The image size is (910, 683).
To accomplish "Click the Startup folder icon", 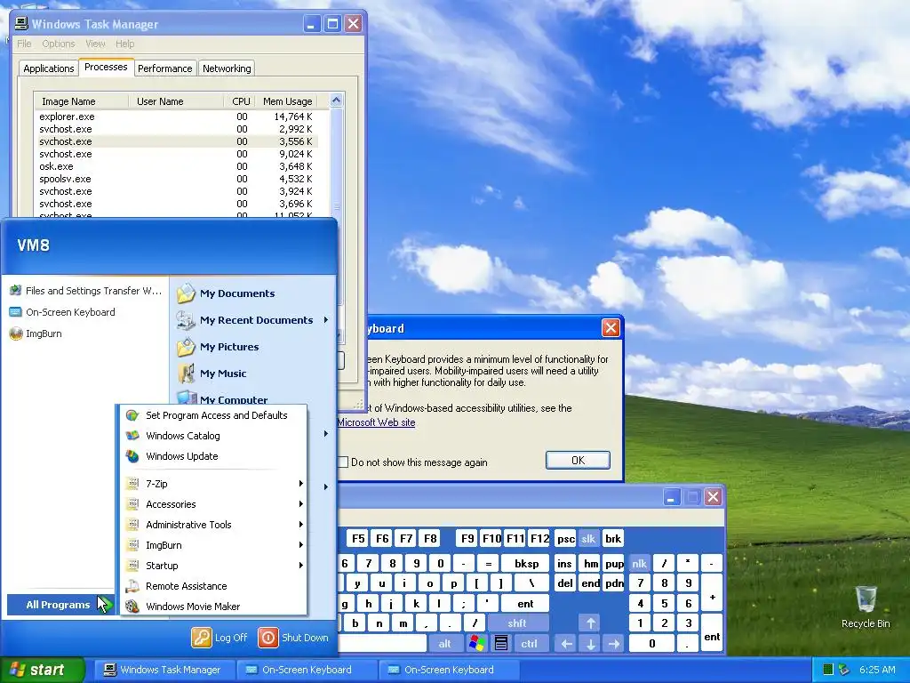I will pyautogui.click(x=133, y=565).
